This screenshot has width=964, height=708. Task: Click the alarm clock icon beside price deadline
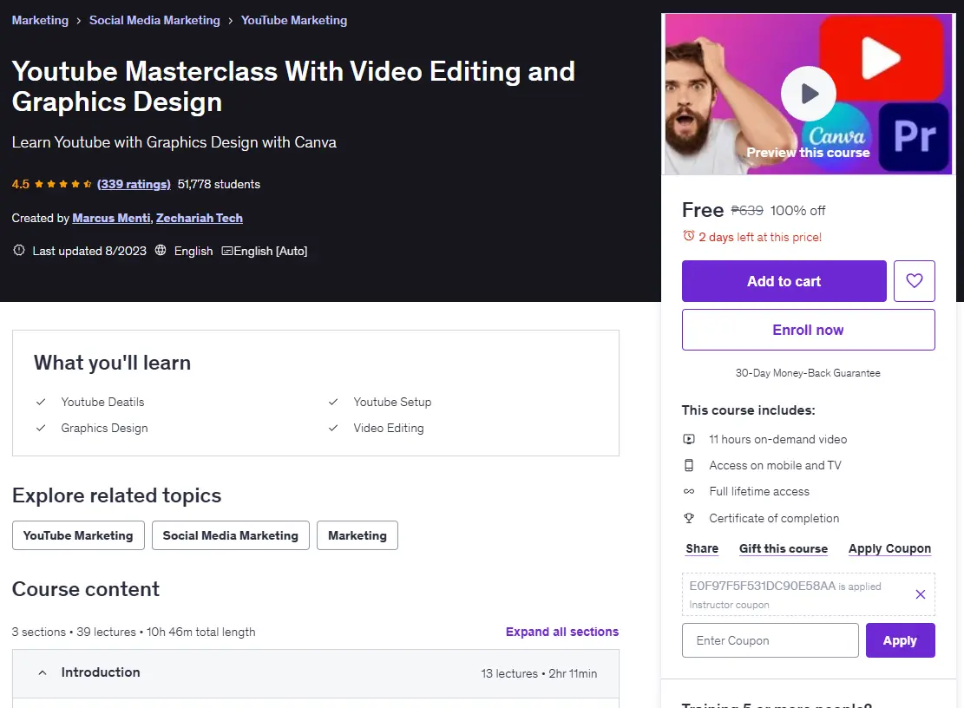(x=689, y=236)
